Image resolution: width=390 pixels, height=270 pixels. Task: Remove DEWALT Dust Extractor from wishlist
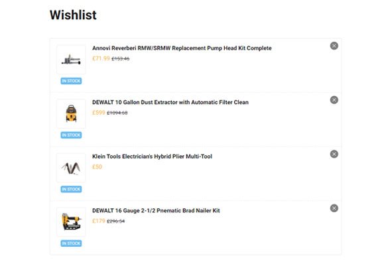tap(334, 100)
